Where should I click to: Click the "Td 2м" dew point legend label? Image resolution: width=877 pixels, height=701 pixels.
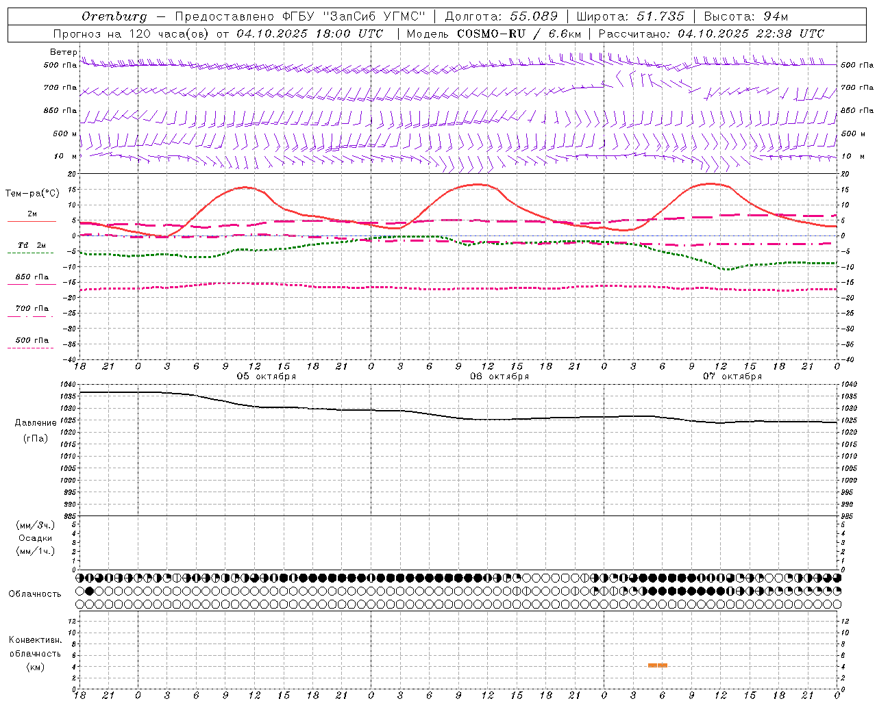[32, 245]
